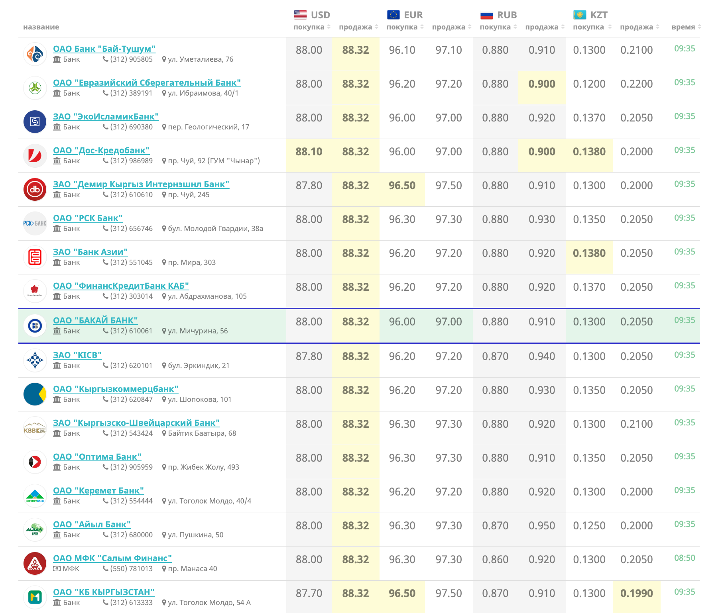Viewport: 720px width, 613px height.
Task: Open ОАО "Евразийский Сберегательный Банк" link
Action: click(147, 83)
